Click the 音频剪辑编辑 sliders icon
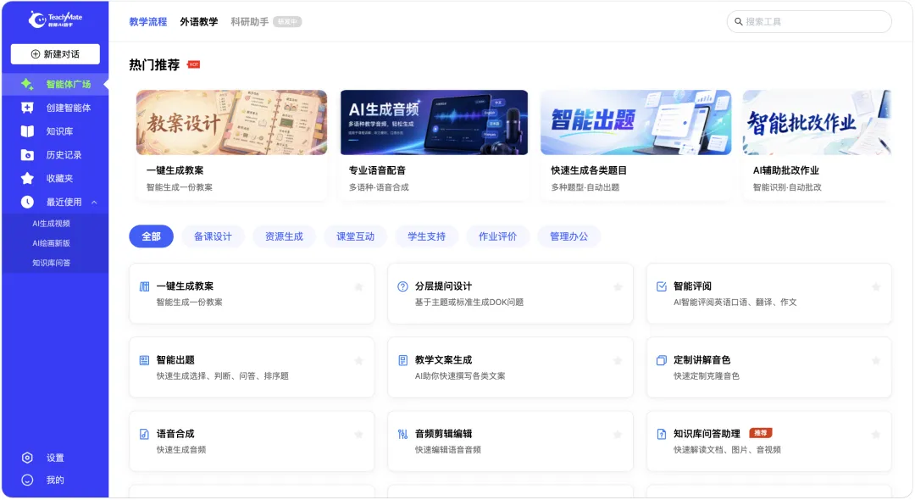The image size is (915, 500). (402, 434)
